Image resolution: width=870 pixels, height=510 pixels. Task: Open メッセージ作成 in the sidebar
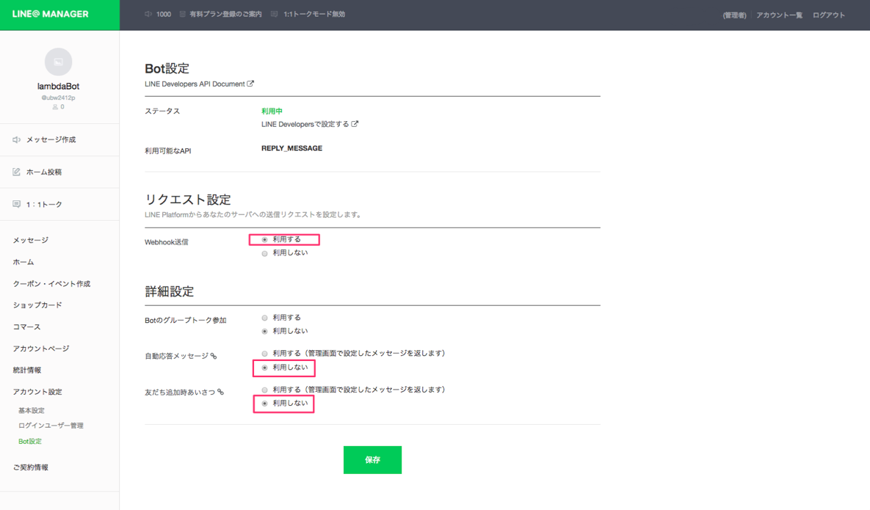[x=51, y=139]
